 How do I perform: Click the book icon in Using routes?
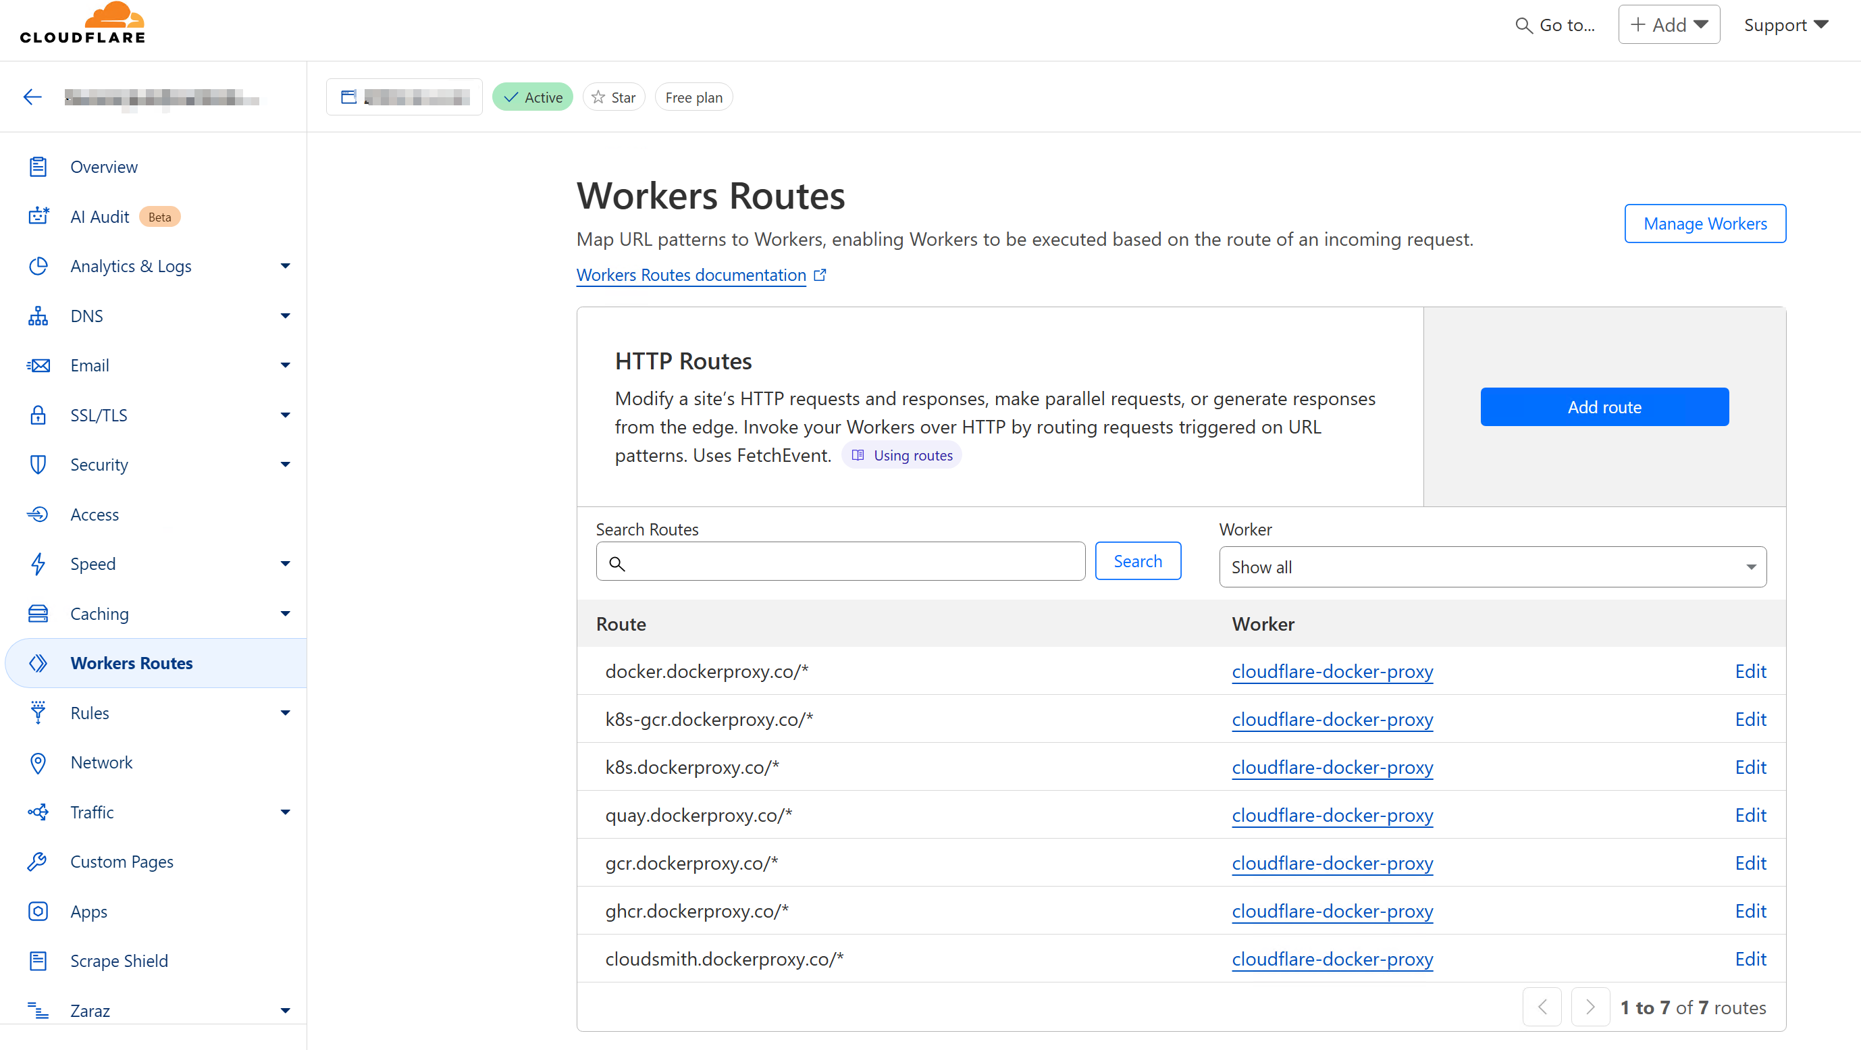858,455
